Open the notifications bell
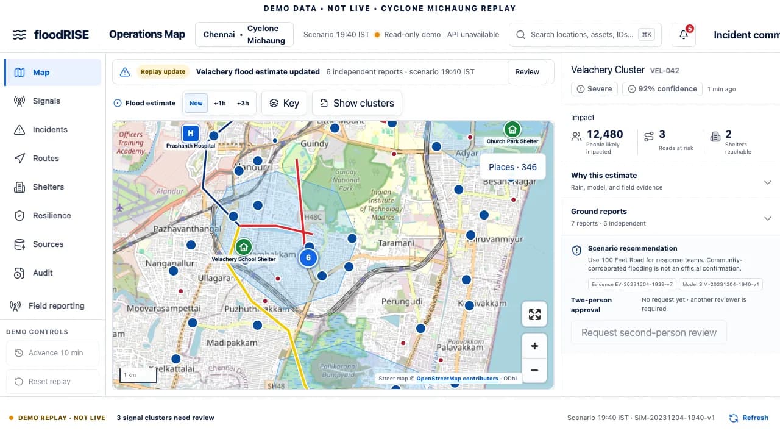The width and height of the screenshot is (780, 439). click(x=684, y=35)
